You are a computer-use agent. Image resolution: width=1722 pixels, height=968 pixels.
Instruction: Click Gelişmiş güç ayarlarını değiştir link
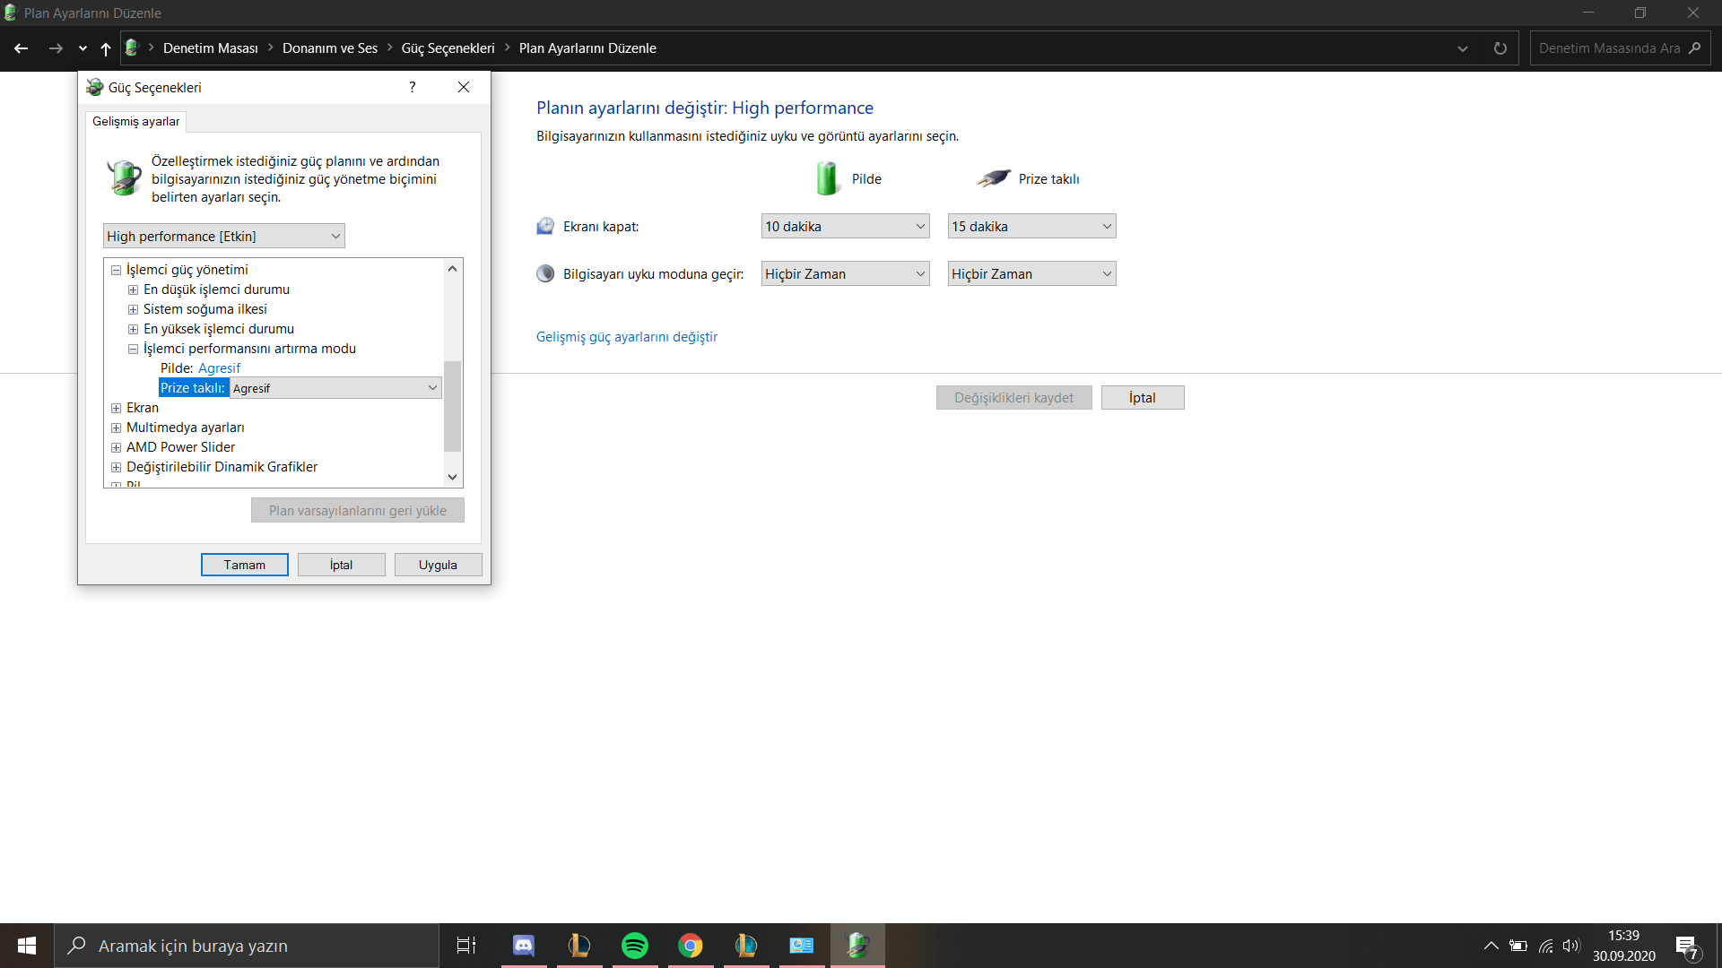627,337
